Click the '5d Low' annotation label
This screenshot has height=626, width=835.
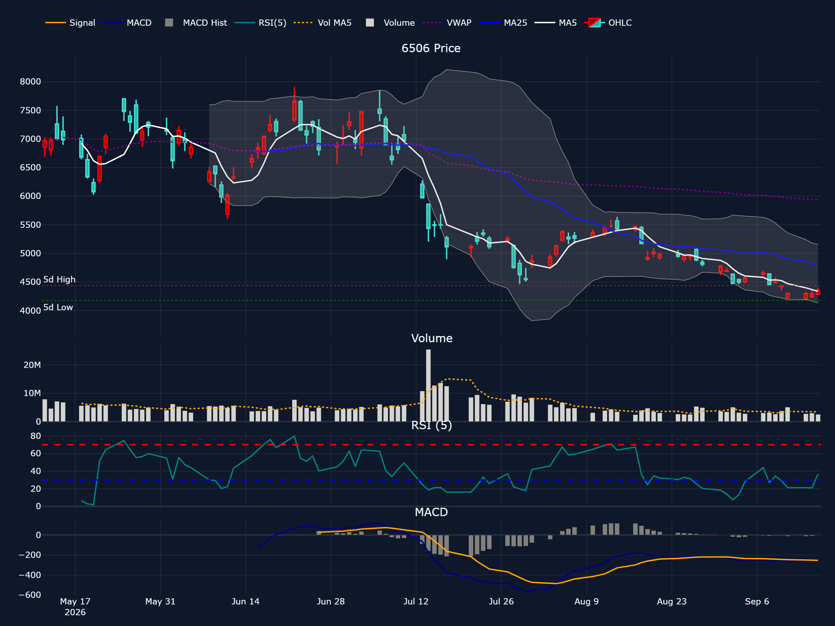[x=58, y=307]
